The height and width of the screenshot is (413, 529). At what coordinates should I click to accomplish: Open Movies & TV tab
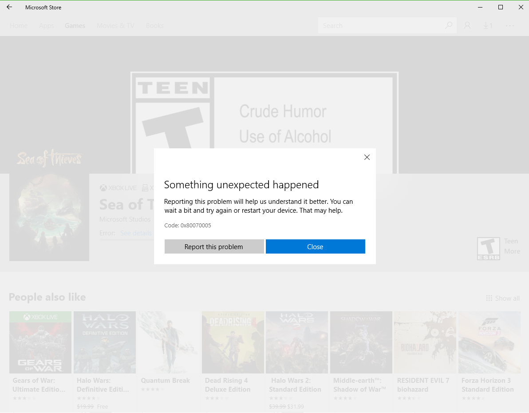(x=115, y=26)
